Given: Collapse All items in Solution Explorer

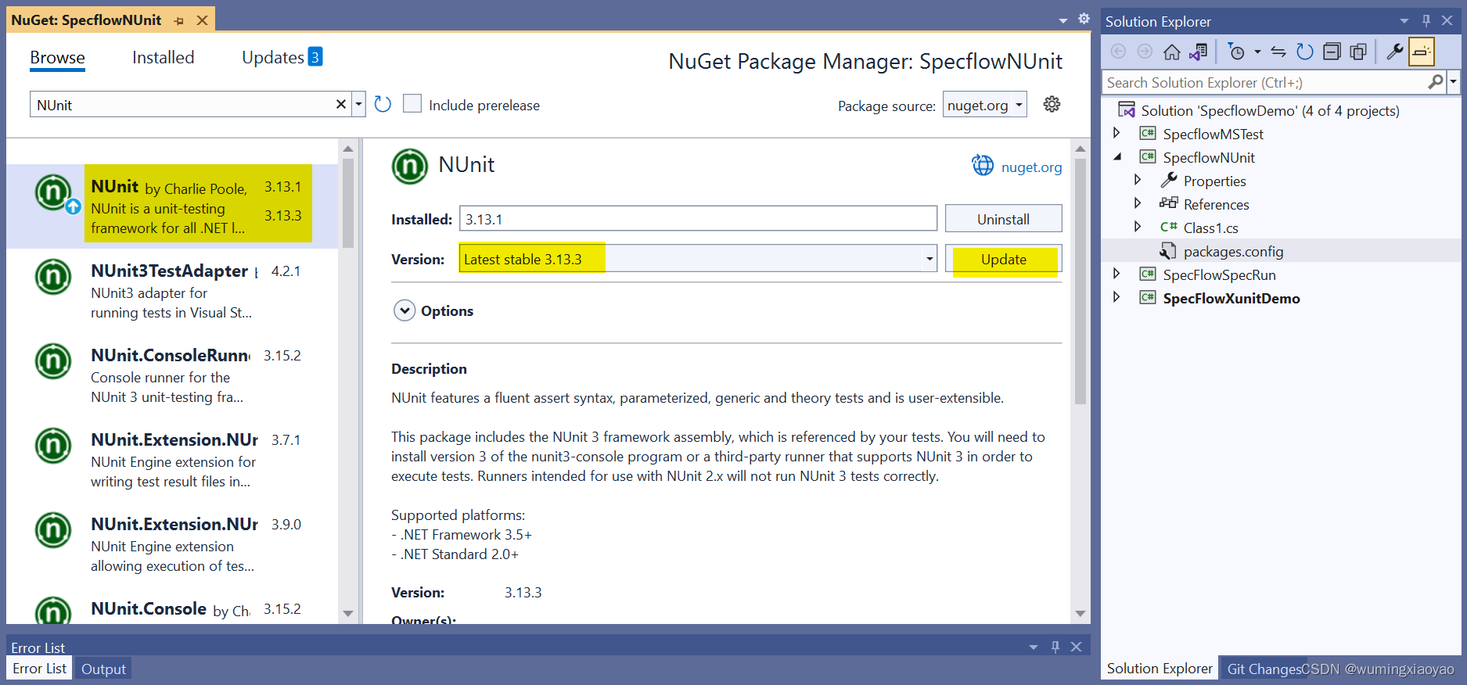Looking at the screenshot, I should coord(1332,52).
